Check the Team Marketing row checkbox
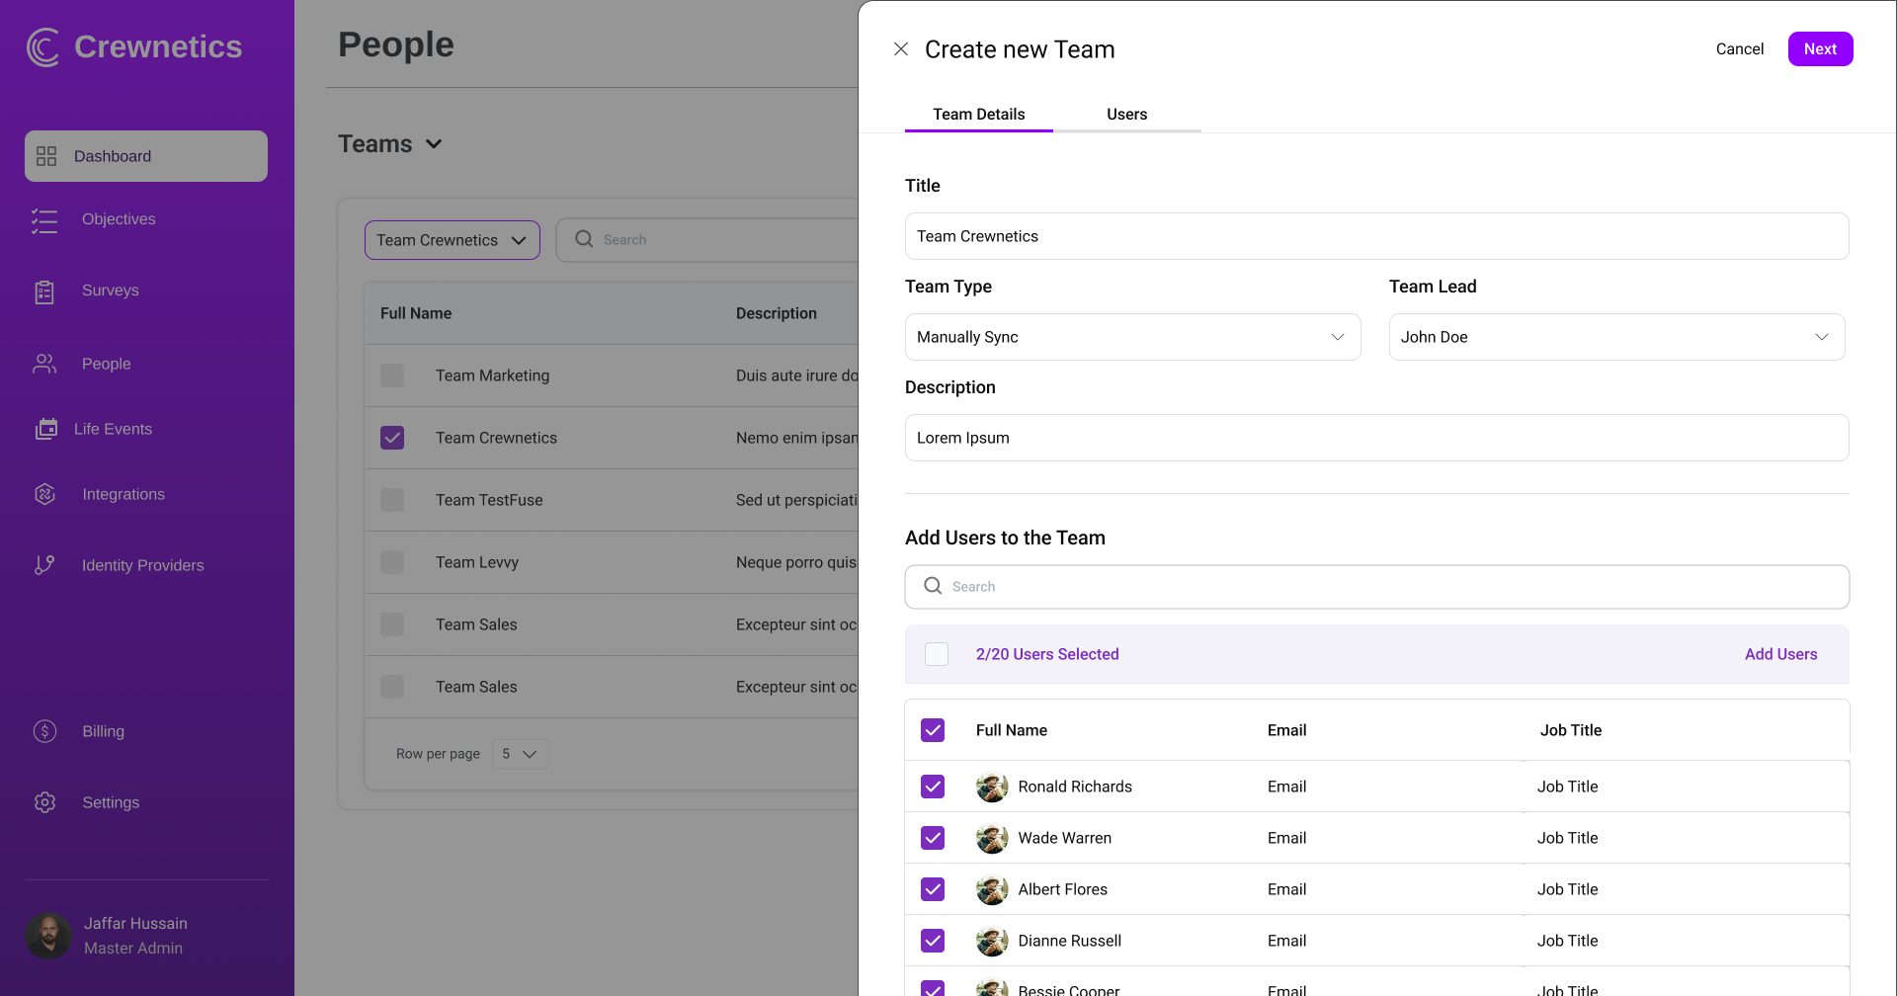This screenshot has width=1897, height=996. coord(392,375)
